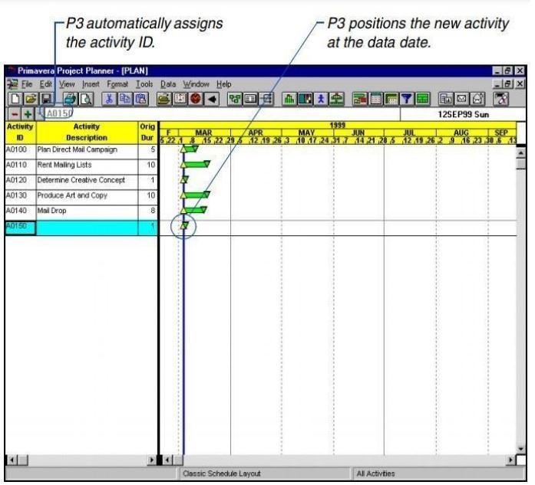Open the Tools menu
Viewport: 535px width, 485px height.
click(144, 84)
